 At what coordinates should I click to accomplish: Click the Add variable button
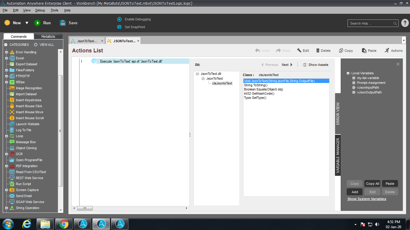pyautogui.click(x=355, y=192)
